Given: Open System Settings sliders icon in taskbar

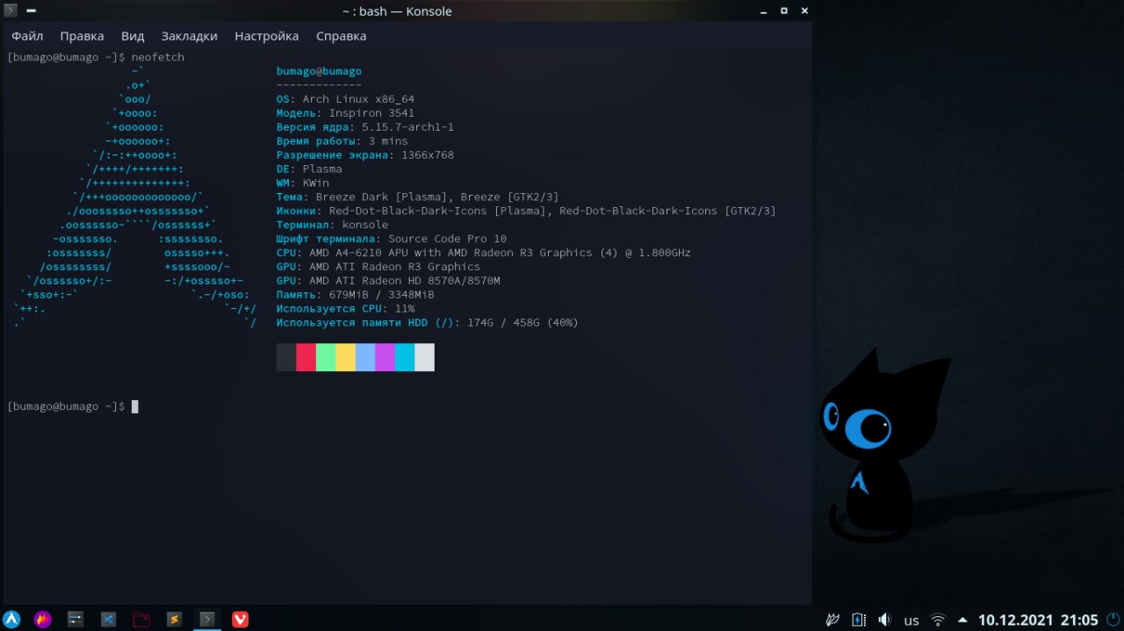Looking at the screenshot, I should coord(76,619).
